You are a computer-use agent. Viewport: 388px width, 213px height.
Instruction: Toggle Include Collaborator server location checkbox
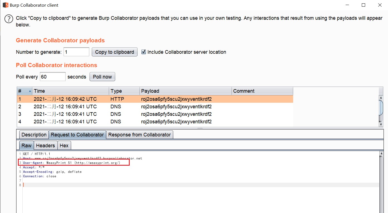pos(144,52)
